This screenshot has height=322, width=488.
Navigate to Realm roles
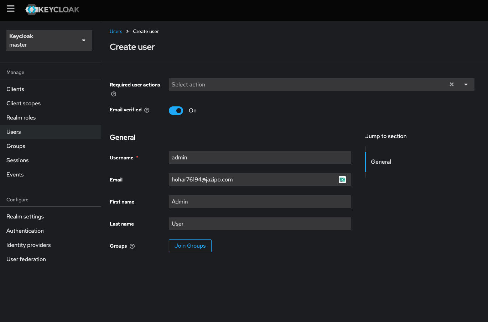(x=51, y=118)
